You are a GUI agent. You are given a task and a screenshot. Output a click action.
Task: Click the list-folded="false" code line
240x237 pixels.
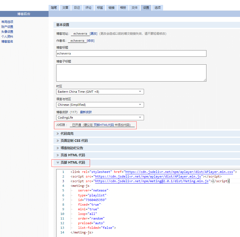point(97,228)
